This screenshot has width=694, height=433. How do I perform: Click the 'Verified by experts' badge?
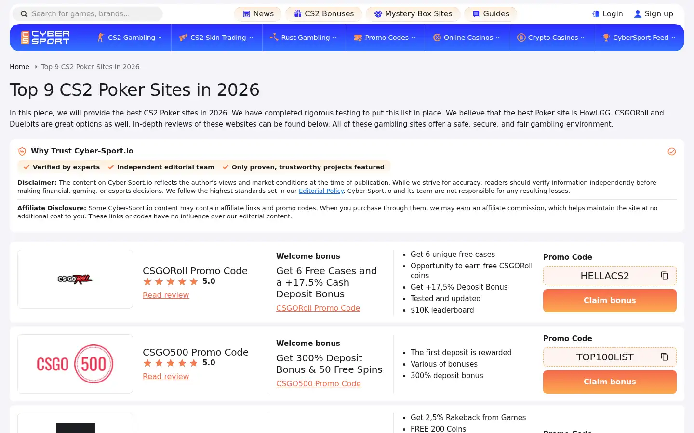[62, 167]
